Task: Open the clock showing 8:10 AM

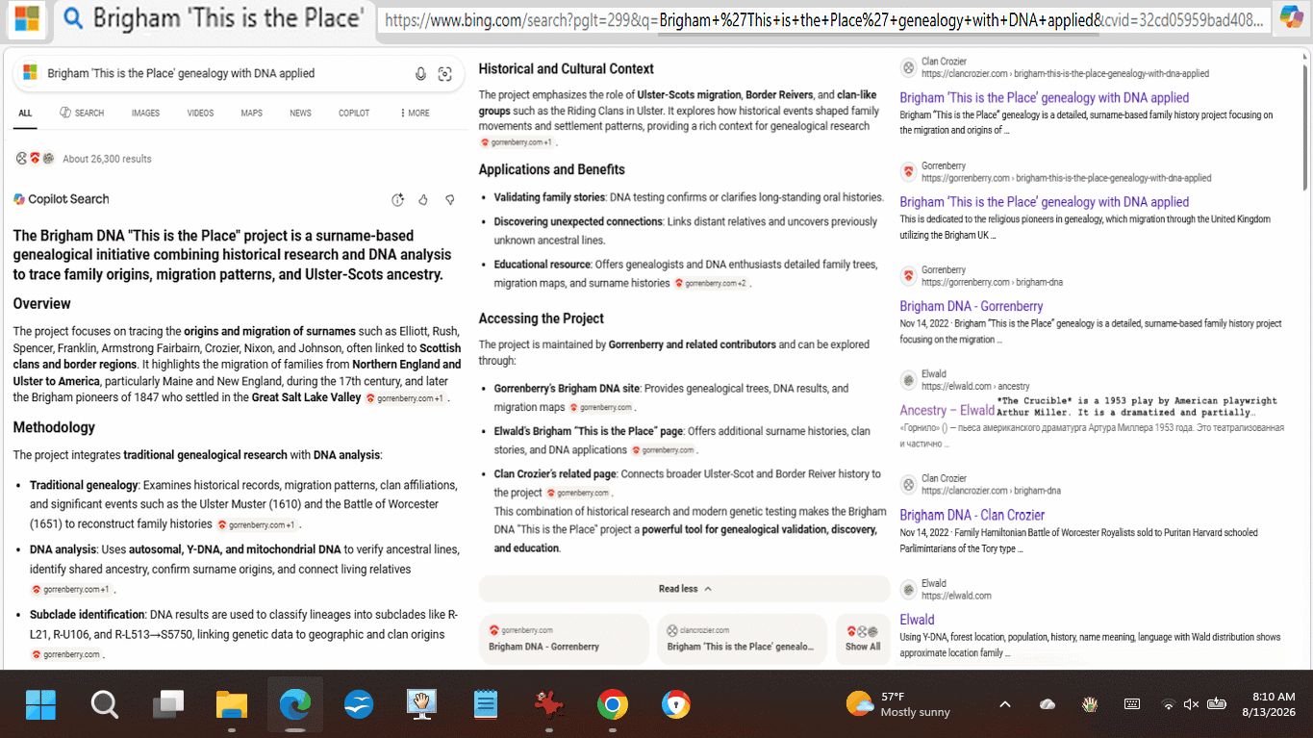Action: [x=1267, y=704]
